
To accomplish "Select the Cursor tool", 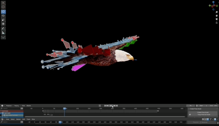I will (x=3, y=7).
